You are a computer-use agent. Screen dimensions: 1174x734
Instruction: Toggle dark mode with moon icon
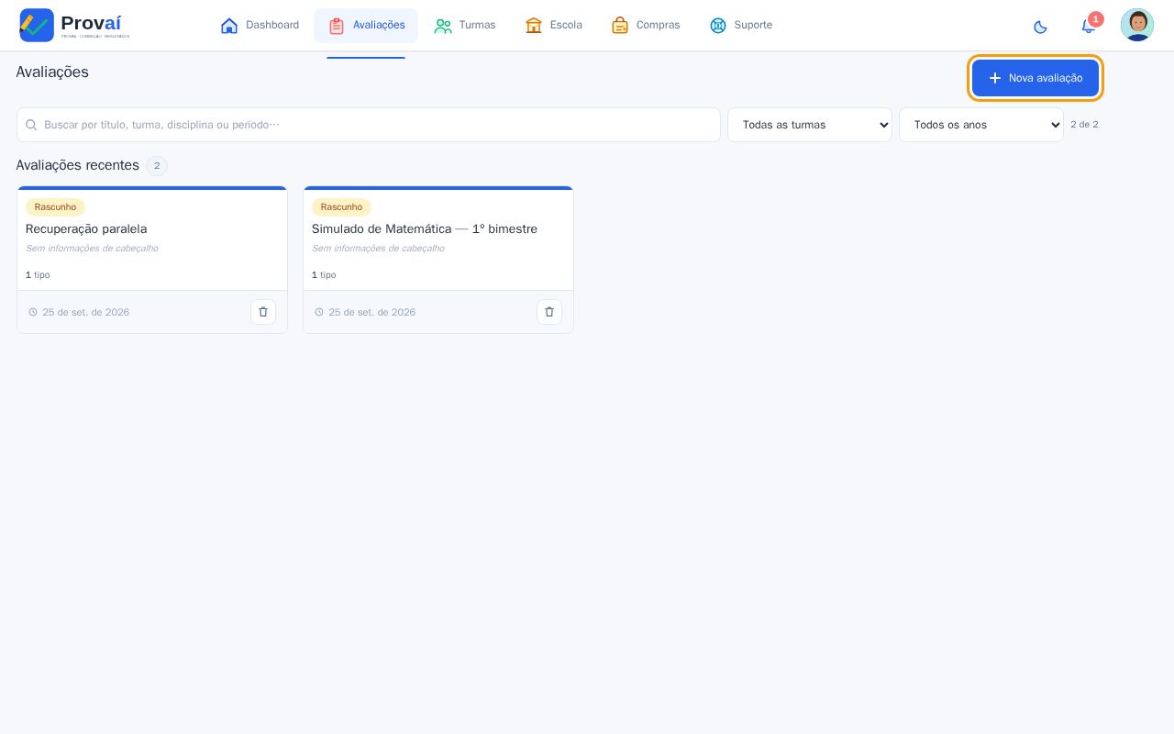pyautogui.click(x=1040, y=27)
